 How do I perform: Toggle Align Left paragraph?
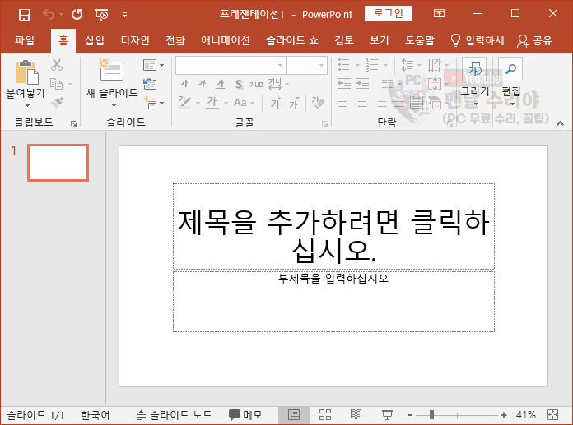(343, 103)
